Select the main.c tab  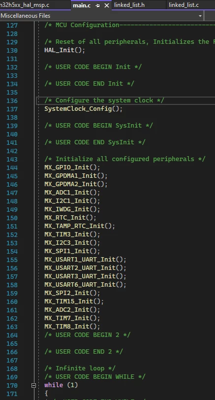point(82,5)
